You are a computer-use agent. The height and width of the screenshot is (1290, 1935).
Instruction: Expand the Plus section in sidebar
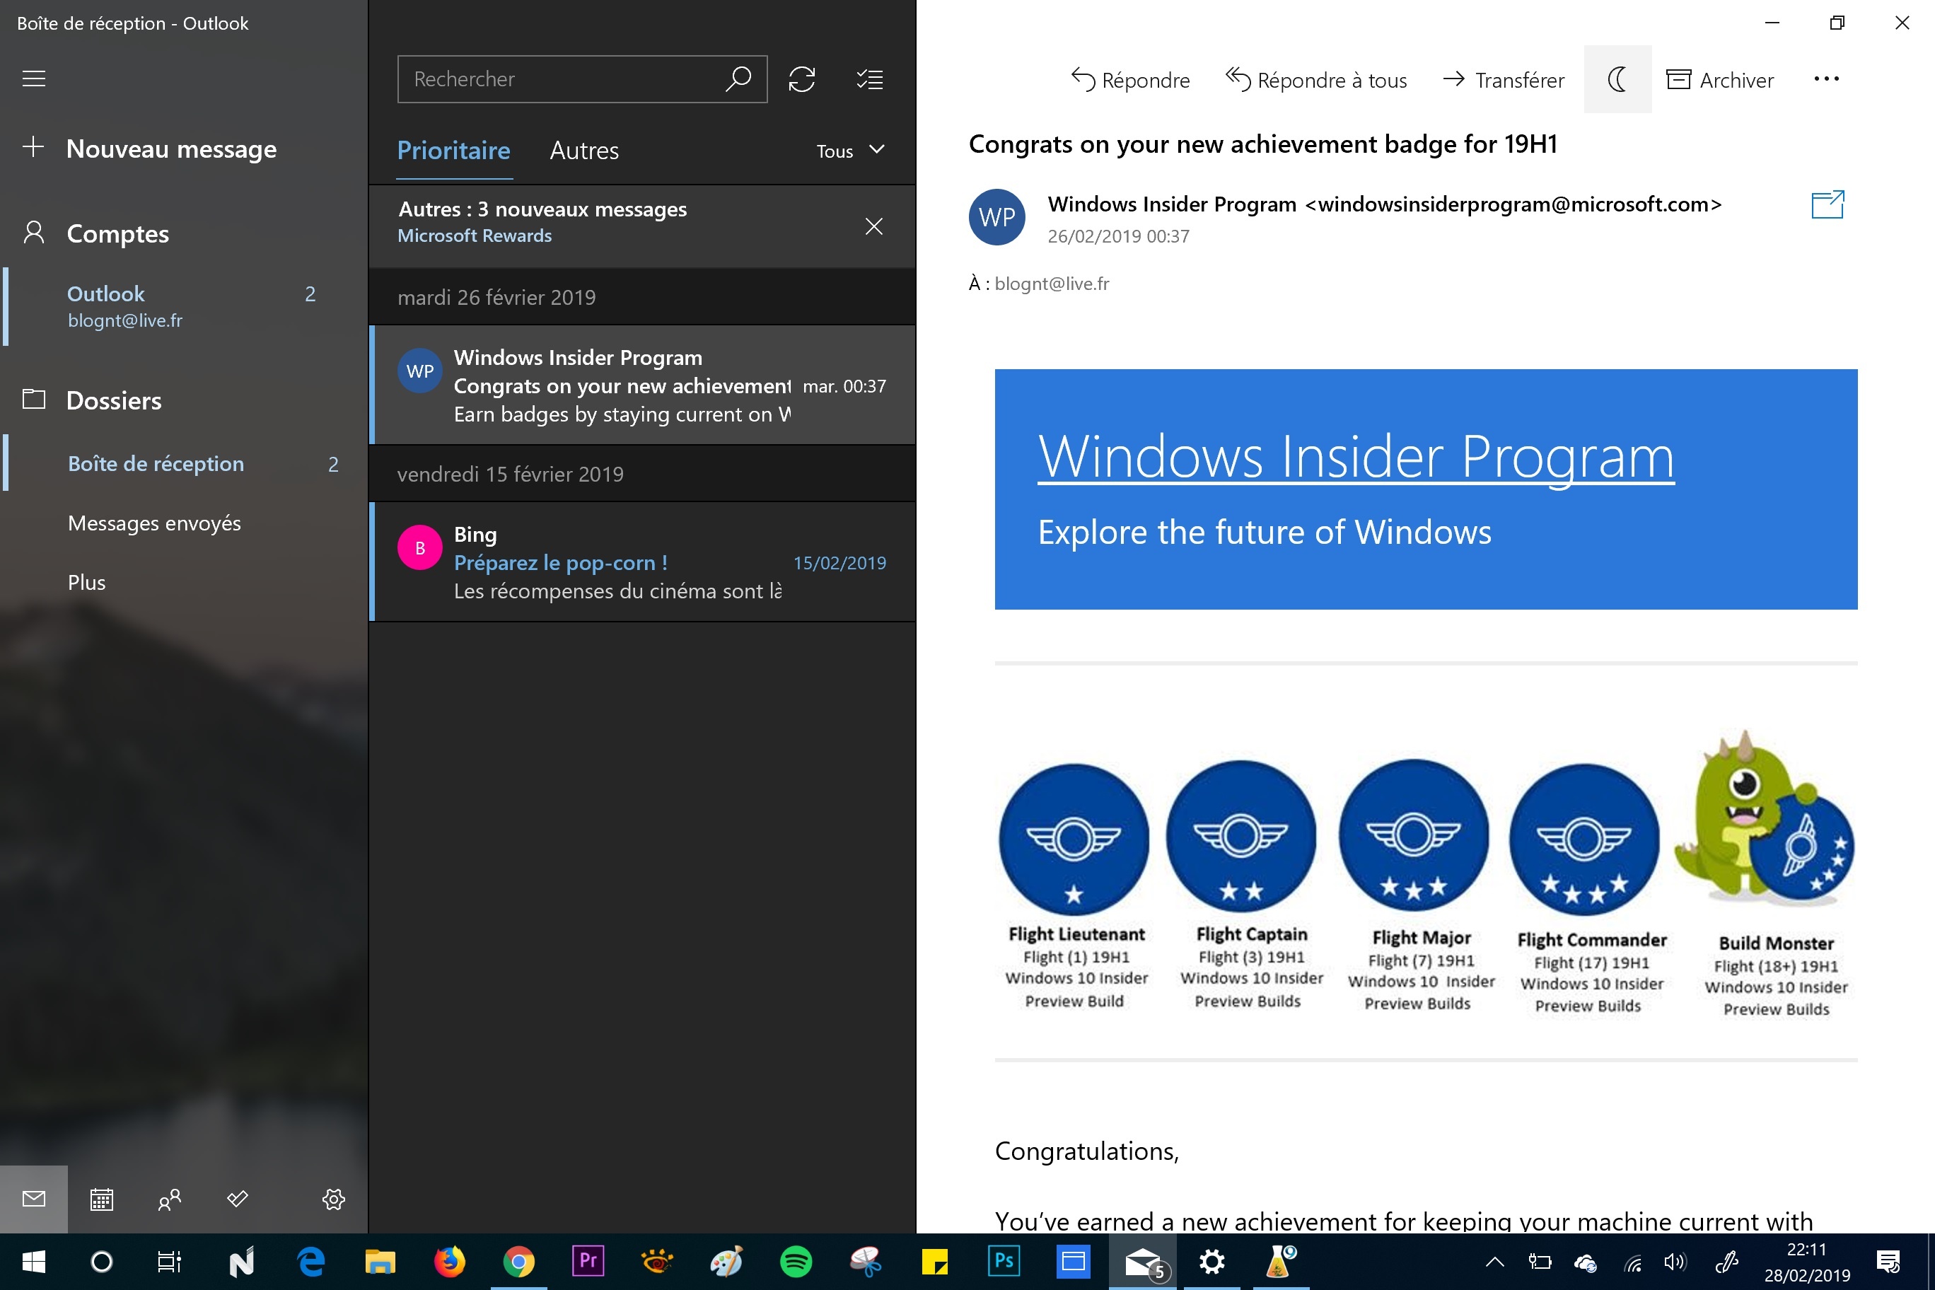tap(88, 580)
